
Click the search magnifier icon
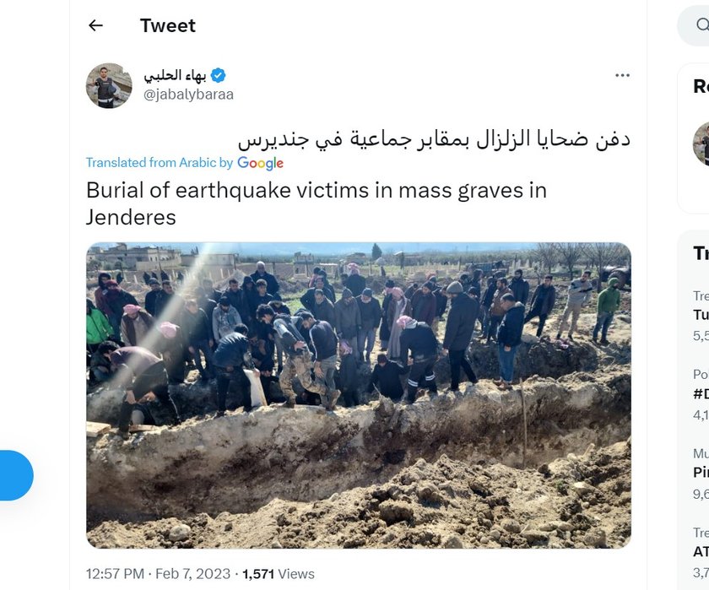pyautogui.click(x=702, y=24)
